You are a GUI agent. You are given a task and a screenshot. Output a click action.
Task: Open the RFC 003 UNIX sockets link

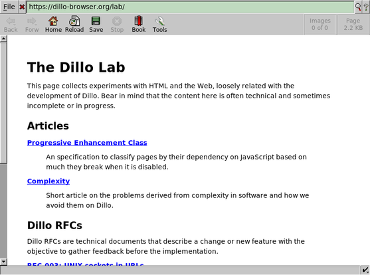(86, 264)
